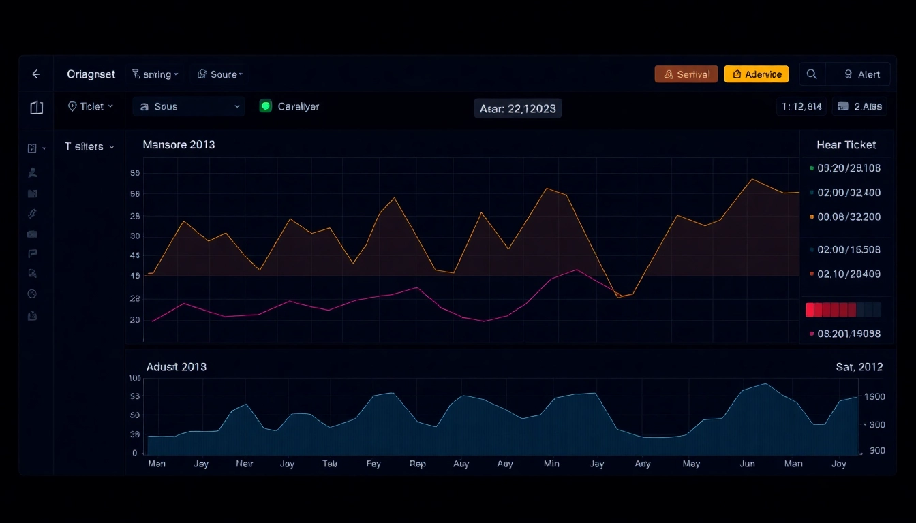Open the clock history icon in sidebar

(x=32, y=294)
